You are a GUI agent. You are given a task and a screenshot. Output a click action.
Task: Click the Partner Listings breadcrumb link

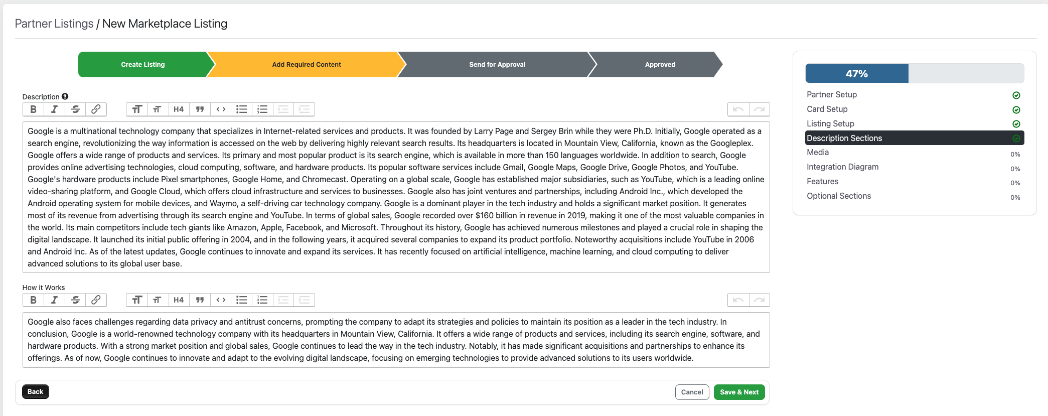tap(54, 24)
